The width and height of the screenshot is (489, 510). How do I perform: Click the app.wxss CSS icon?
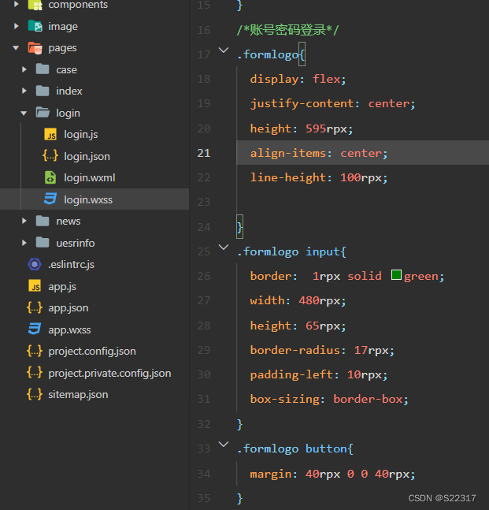pyautogui.click(x=35, y=329)
